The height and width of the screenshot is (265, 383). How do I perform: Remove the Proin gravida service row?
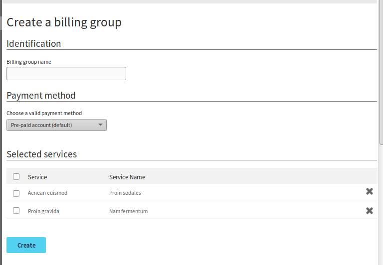tap(369, 211)
